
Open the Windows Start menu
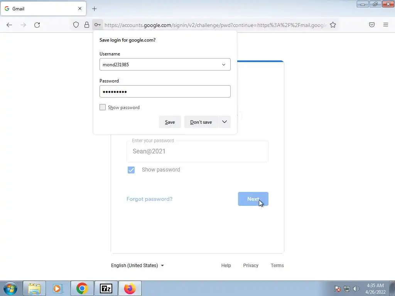10,288
